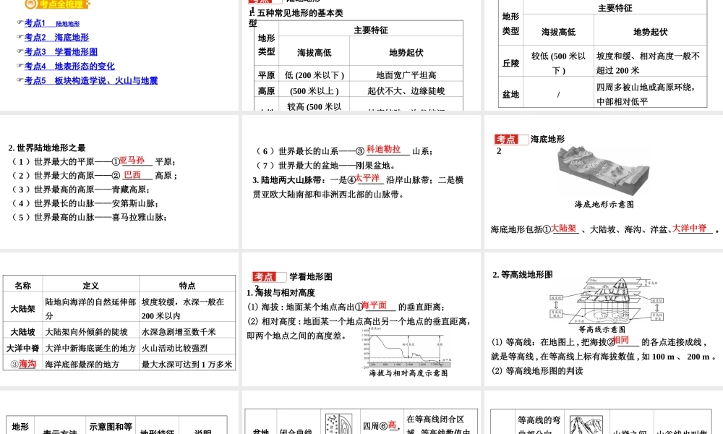
Task: Open the 考点4 地表形态的变化 link
Action: click(69, 66)
